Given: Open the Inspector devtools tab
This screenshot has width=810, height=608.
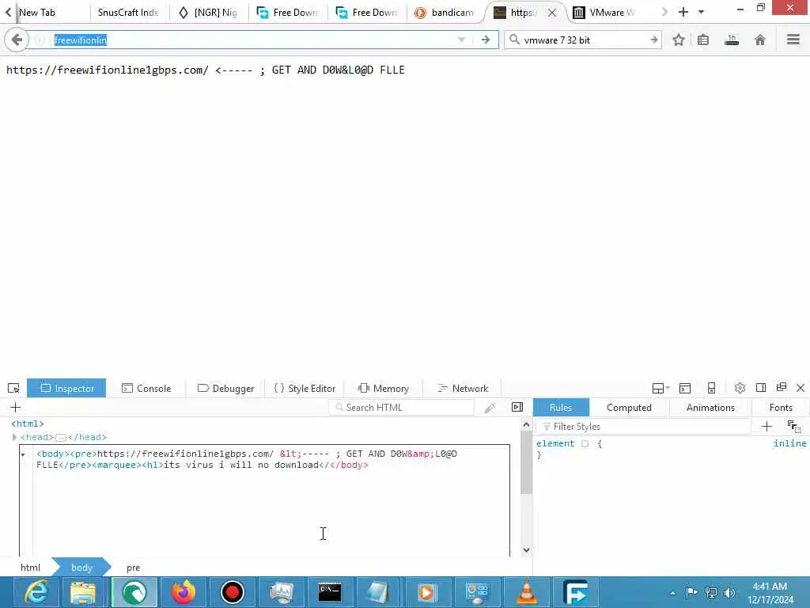Looking at the screenshot, I should [x=66, y=388].
